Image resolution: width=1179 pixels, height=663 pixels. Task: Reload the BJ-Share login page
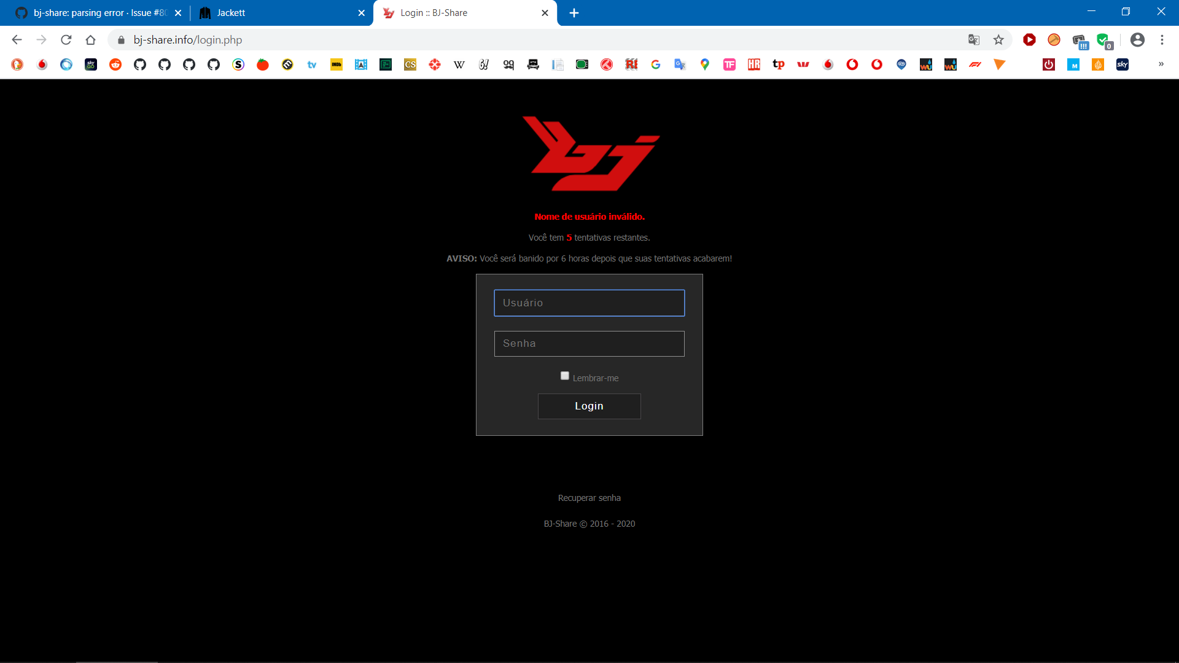pos(66,40)
